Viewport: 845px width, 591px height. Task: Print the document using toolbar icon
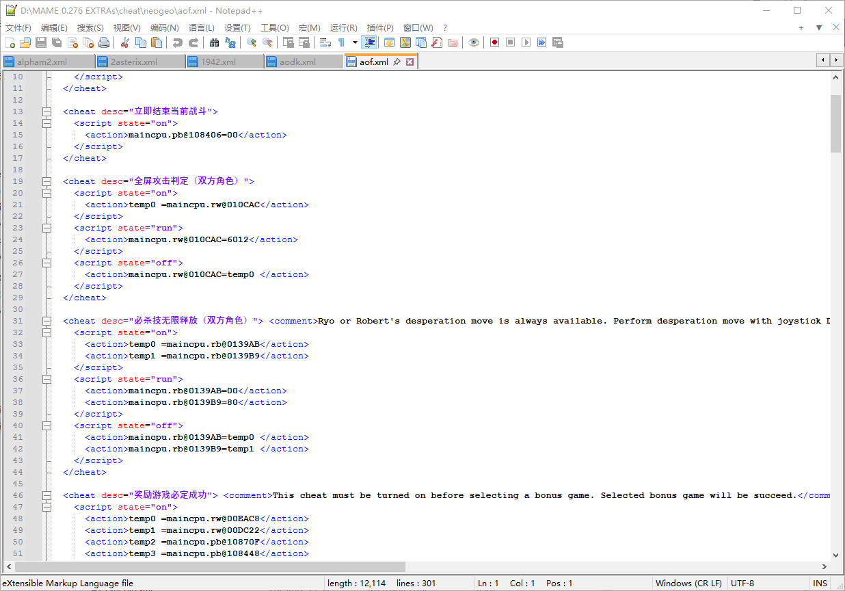tap(104, 42)
